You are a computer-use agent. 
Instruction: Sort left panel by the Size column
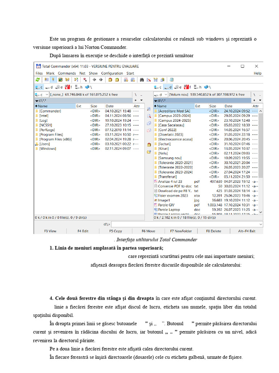point(97,106)
